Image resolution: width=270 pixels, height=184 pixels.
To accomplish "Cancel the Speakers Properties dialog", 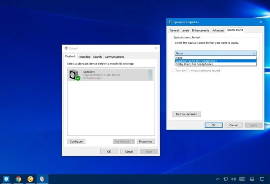I will click(234, 125).
